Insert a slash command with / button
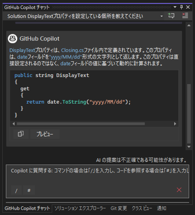The height and width of the screenshot is (215, 195). point(16,190)
